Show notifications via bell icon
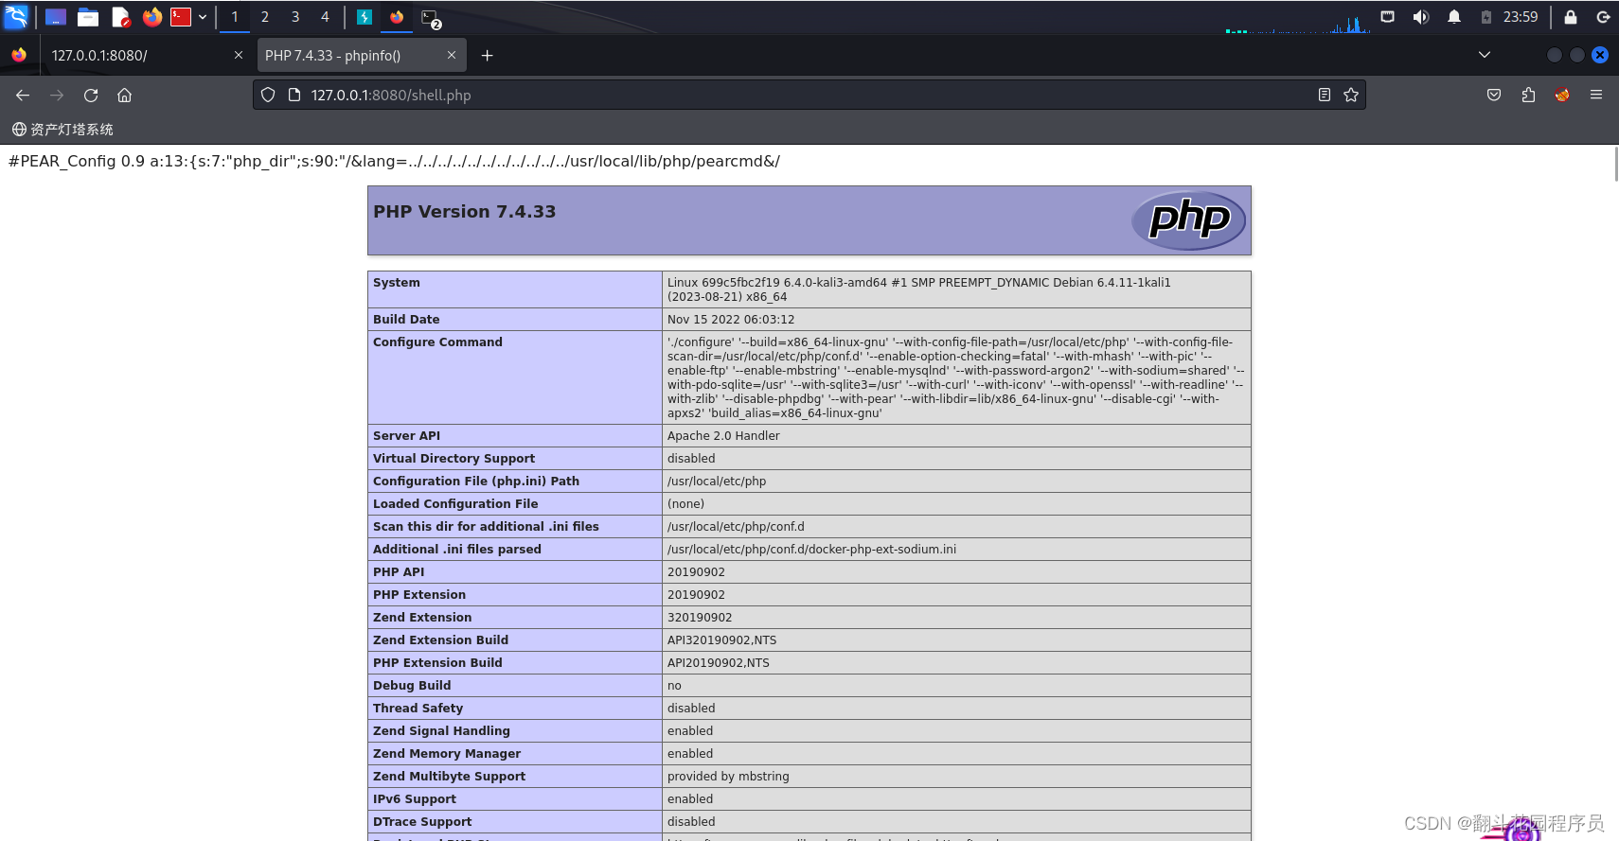 coord(1454,17)
